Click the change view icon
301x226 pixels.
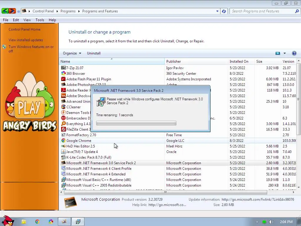(278, 53)
